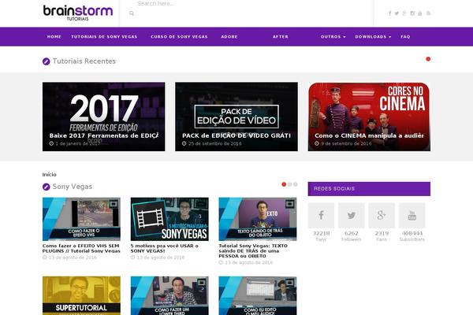Click the Início breadcrumb link

coord(49,175)
